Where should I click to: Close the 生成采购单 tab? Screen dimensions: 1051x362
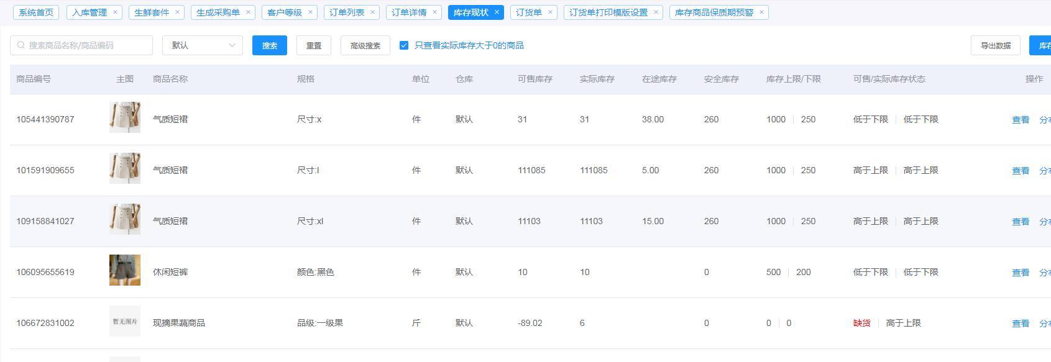[248, 12]
